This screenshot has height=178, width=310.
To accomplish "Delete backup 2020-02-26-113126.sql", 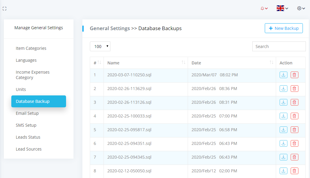I will 294,102.
